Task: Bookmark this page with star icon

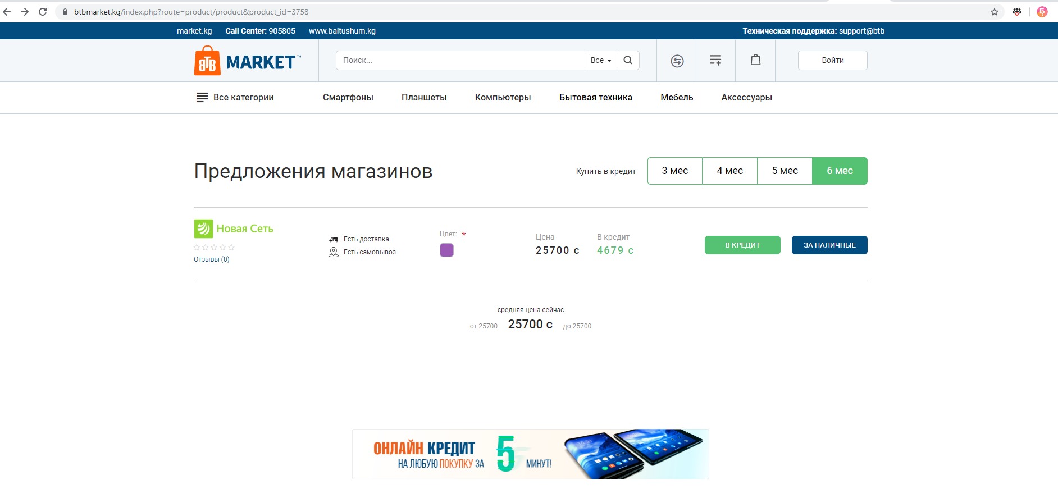Action: pyautogui.click(x=994, y=12)
